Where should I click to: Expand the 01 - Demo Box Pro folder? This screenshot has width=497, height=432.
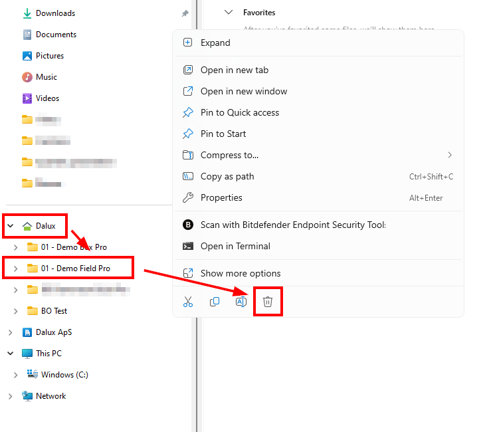pos(15,247)
